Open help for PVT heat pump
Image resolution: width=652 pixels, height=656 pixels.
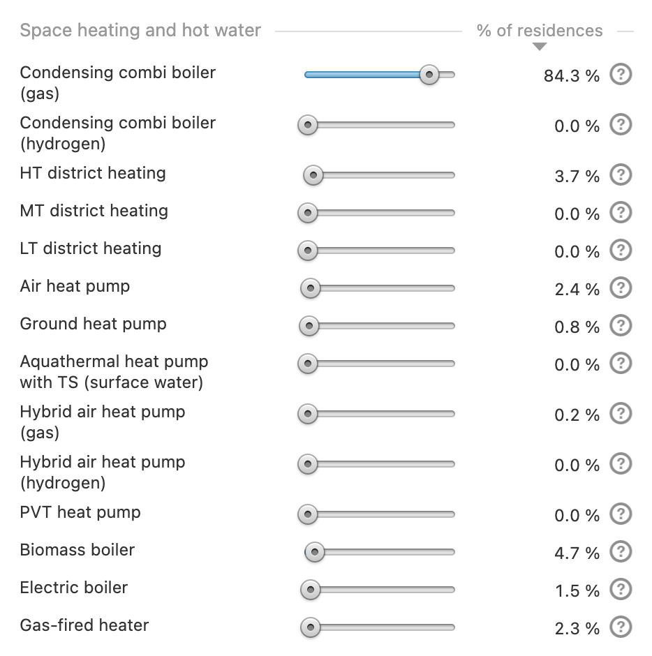pos(621,514)
